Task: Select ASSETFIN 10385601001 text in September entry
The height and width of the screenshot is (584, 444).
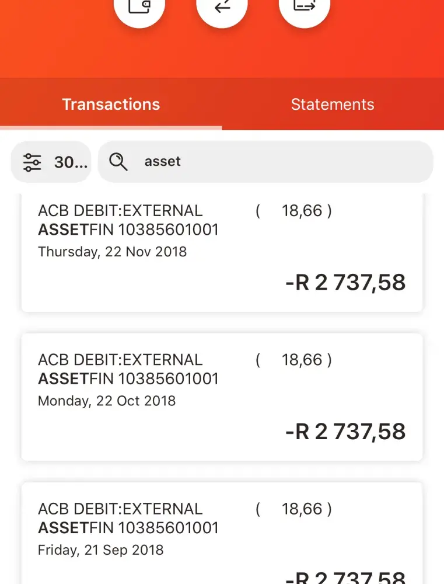Action: 128,528
